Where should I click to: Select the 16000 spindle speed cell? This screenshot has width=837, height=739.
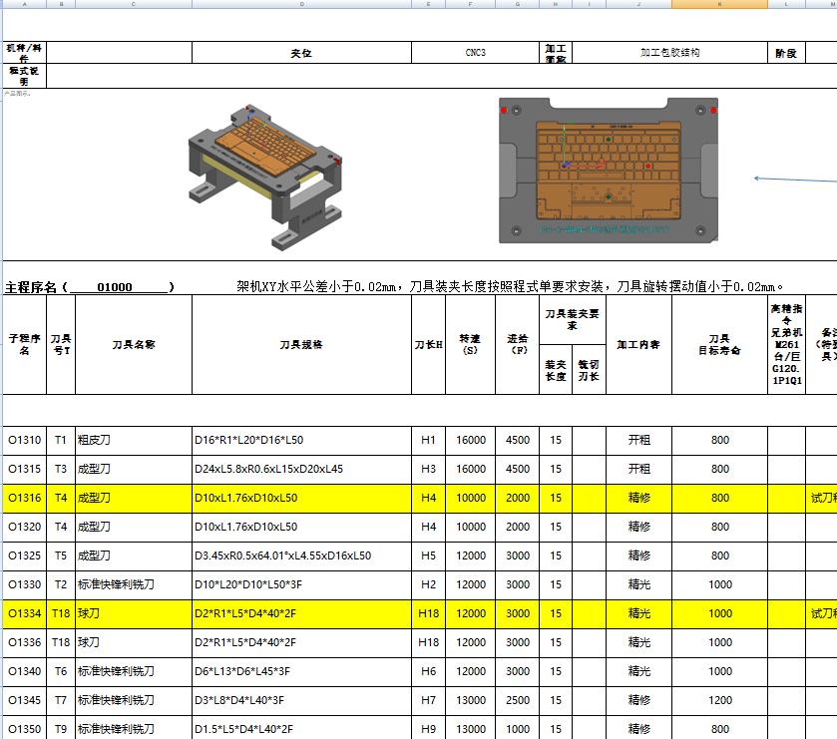pos(469,439)
